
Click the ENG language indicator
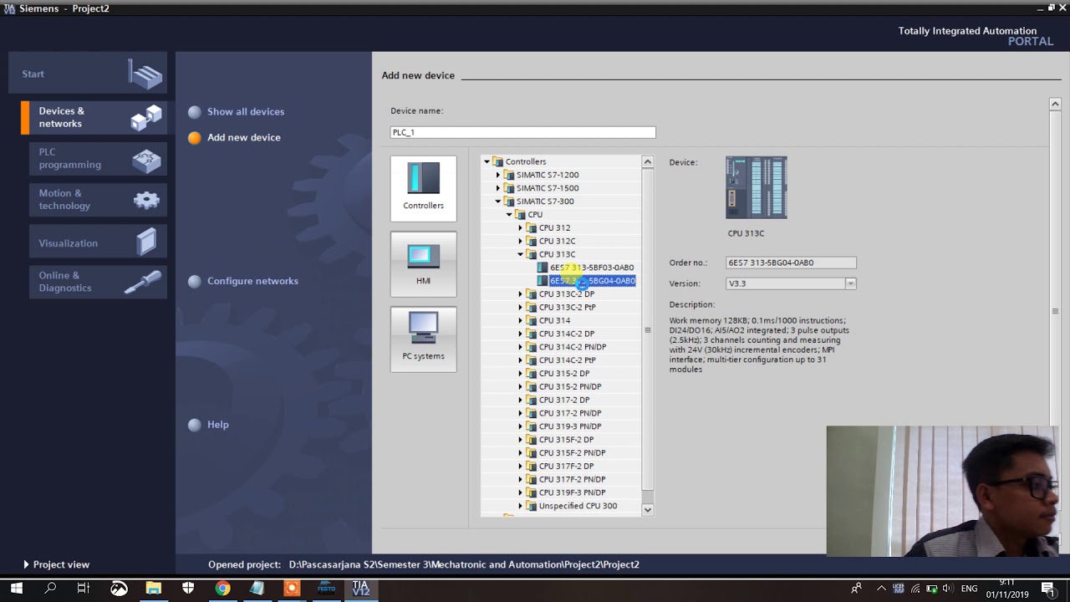969,589
